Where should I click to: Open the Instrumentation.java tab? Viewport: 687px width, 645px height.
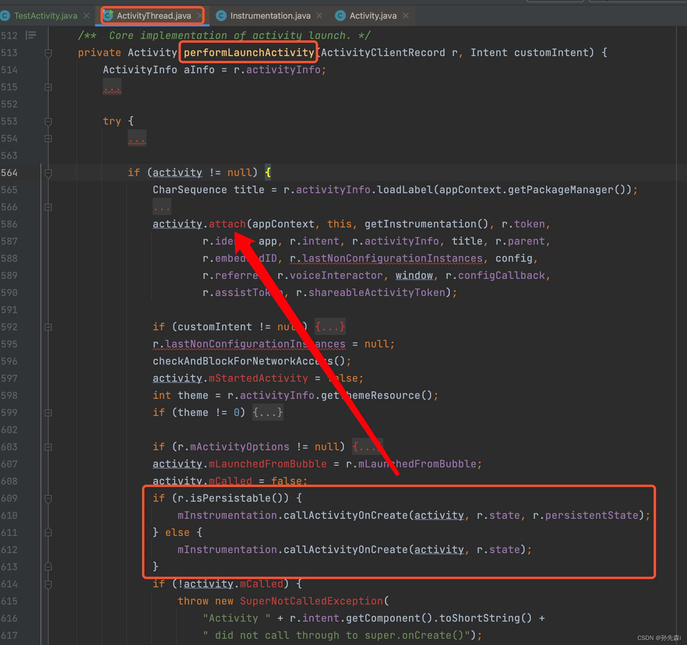(x=270, y=16)
